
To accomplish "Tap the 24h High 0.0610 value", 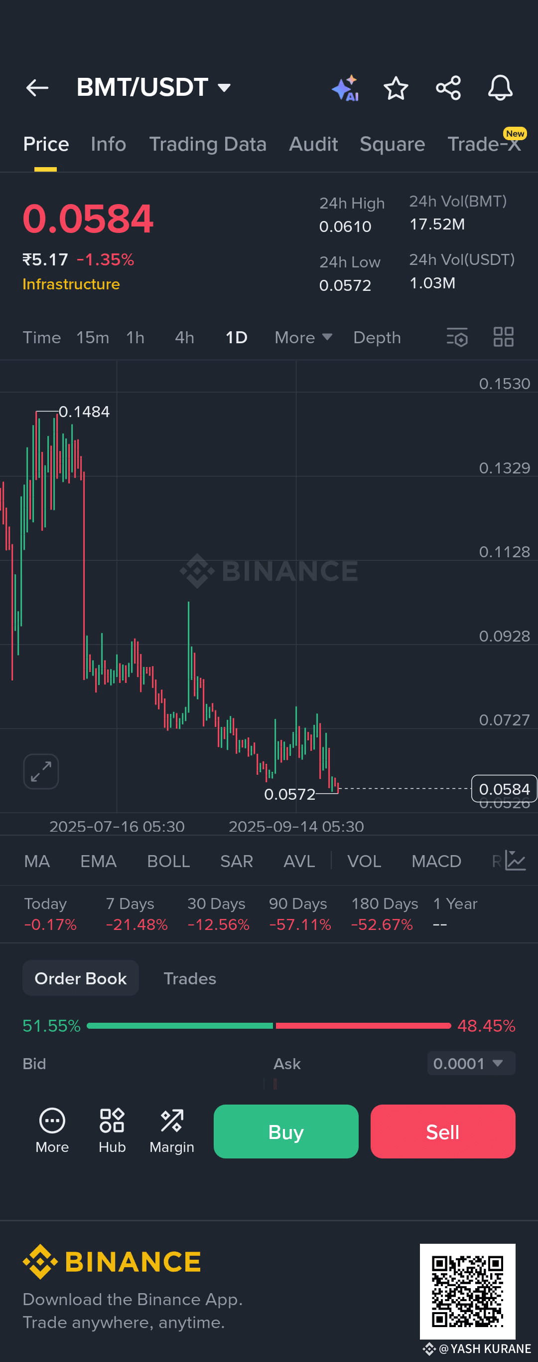I will (345, 227).
